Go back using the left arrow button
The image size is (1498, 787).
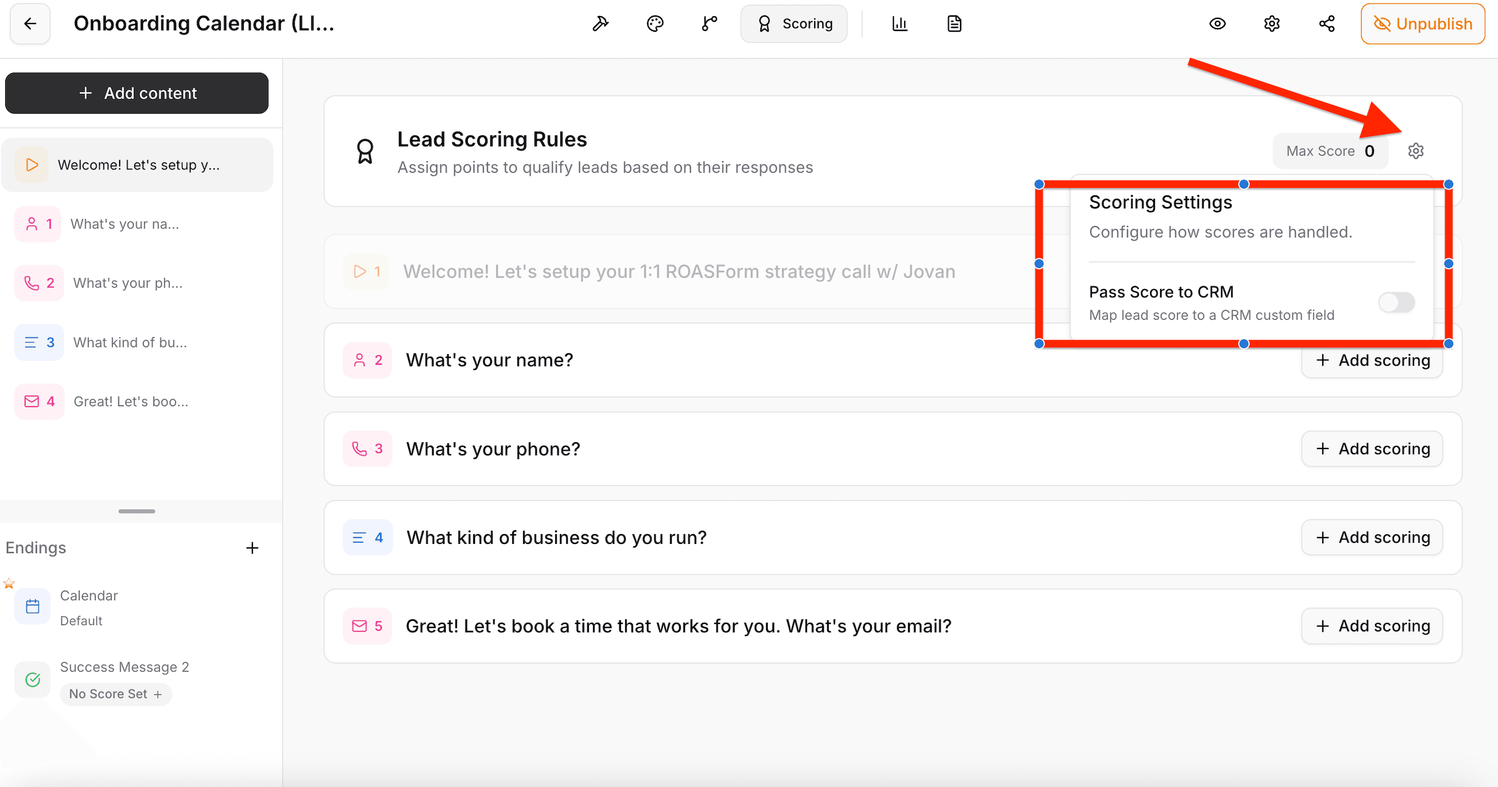[x=30, y=24]
